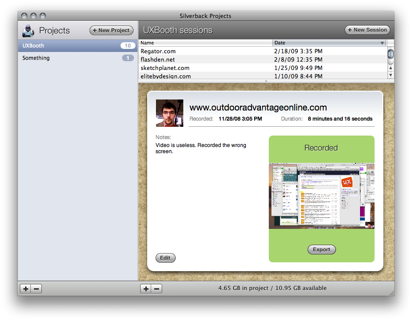Select the flashden.net session row
This screenshot has height=320, width=412.
point(263,59)
